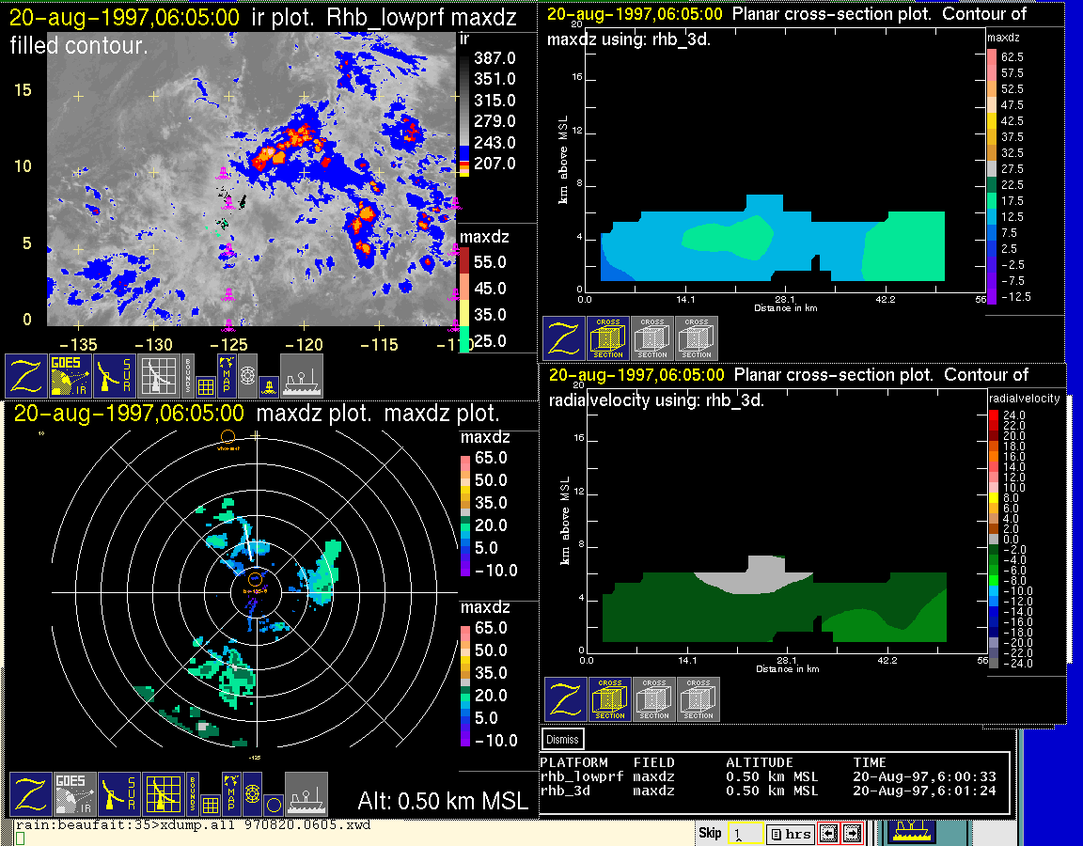Viewport: 1083px width, 846px height.
Task: Click third cross section icon in maxdz cross-section
Action: click(697, 338)
